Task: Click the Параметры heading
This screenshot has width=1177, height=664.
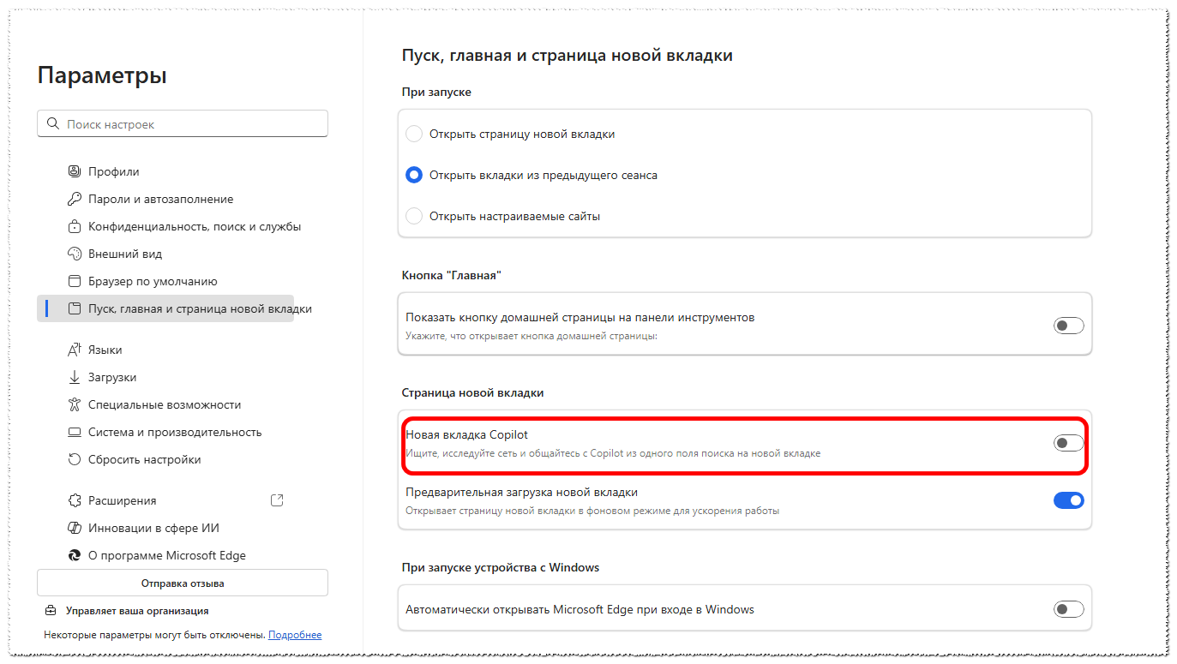Action: [x=102, y=75]
